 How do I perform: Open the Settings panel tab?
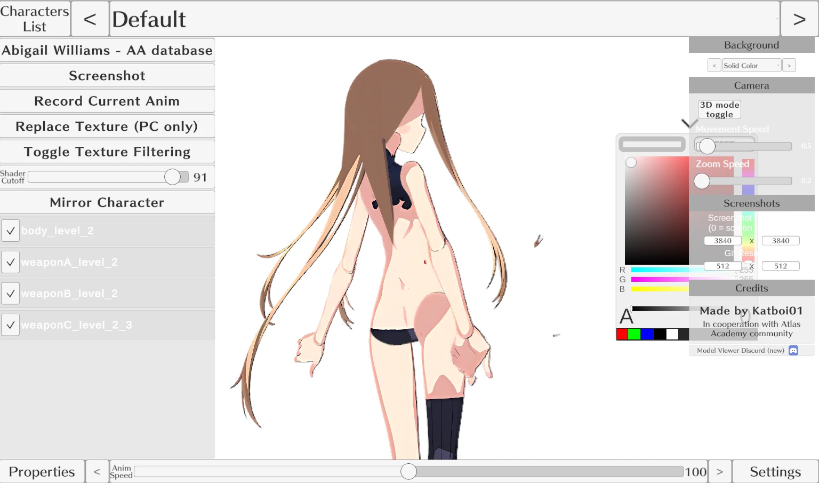pos(775,472)
